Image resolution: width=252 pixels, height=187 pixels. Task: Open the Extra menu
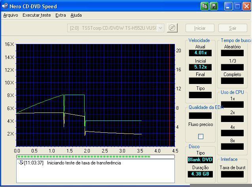tap(61, 15)
